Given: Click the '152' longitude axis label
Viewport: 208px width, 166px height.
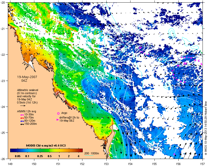Looking at the screenshot, I should coord(82,164).
